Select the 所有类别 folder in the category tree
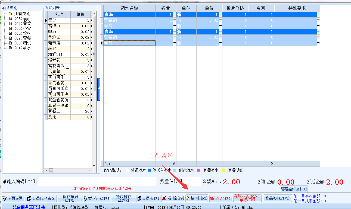This screenshot has width=351, height=209. pos(22,14)
